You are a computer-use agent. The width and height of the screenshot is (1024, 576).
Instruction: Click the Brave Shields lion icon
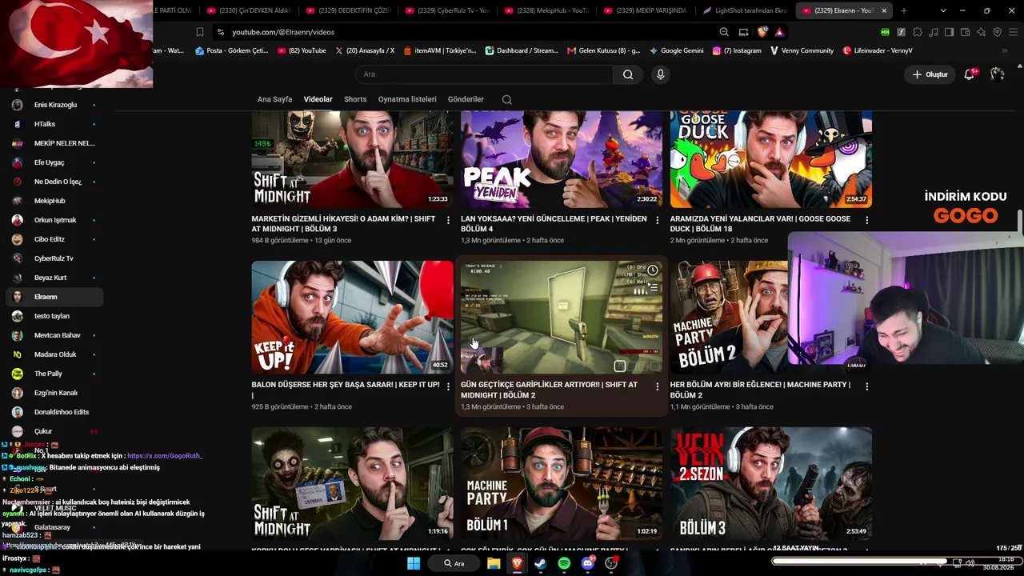[762, 32]
